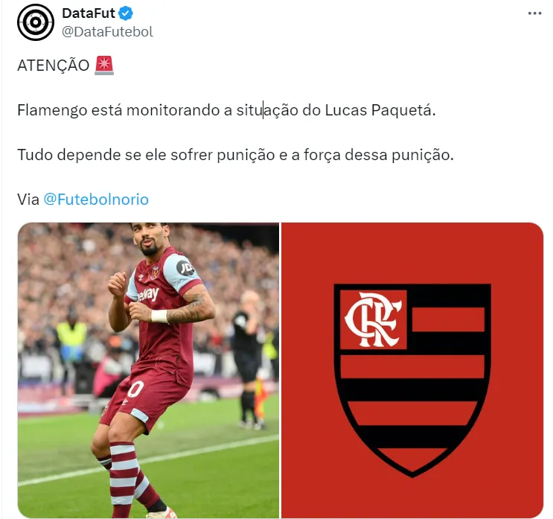Click the ATENÇÃO headline text

[54, 66]
